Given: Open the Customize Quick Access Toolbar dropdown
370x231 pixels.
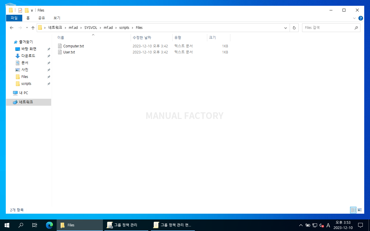Looking at the screenshot, I should [x=32, y=11].
